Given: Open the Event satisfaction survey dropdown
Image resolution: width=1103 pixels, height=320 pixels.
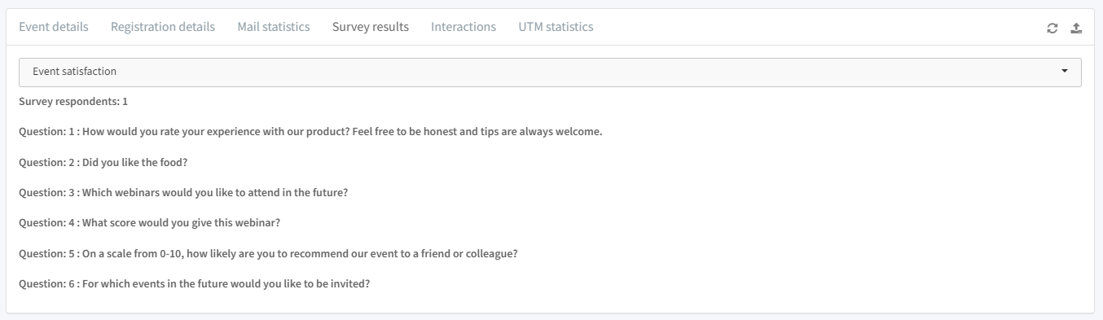Looking at the screenshot, I should (x=550, y=72).
